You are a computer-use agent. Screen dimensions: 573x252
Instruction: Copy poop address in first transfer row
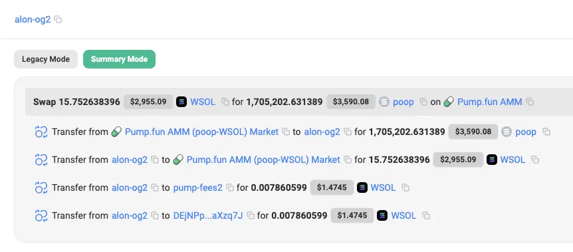(x=546, y=132)
